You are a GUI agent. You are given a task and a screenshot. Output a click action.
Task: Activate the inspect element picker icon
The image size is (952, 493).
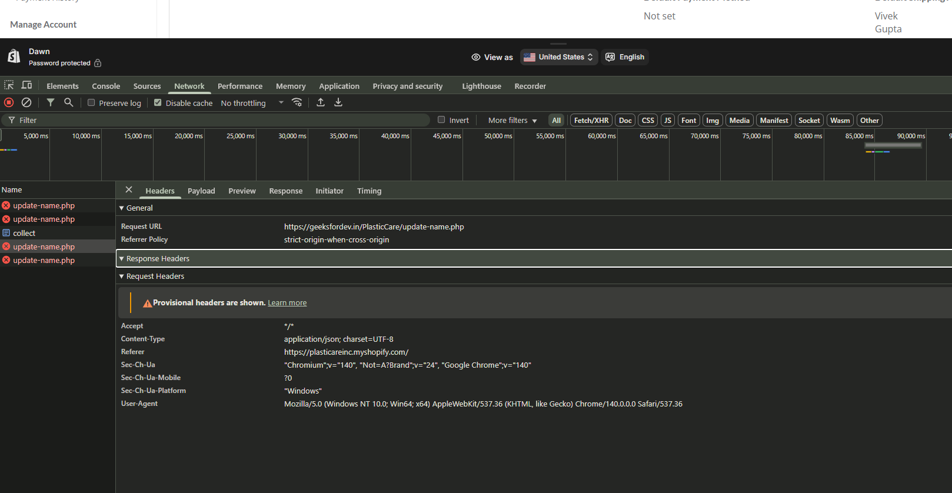coord(9,85)
